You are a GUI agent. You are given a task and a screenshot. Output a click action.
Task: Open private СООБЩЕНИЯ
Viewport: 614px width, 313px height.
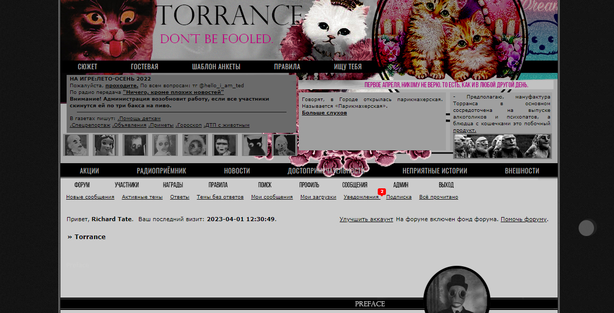point(355,185)
